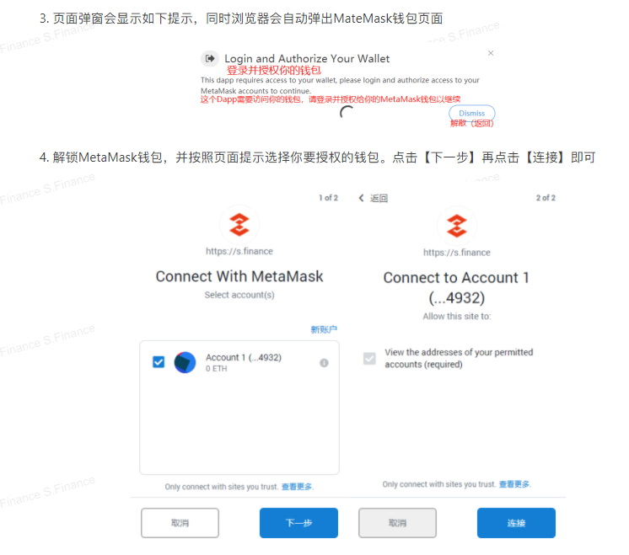Click the white 取消 button on step 1
The height and width of the screenshot is (555, 629).
click(x=180, y=523)
